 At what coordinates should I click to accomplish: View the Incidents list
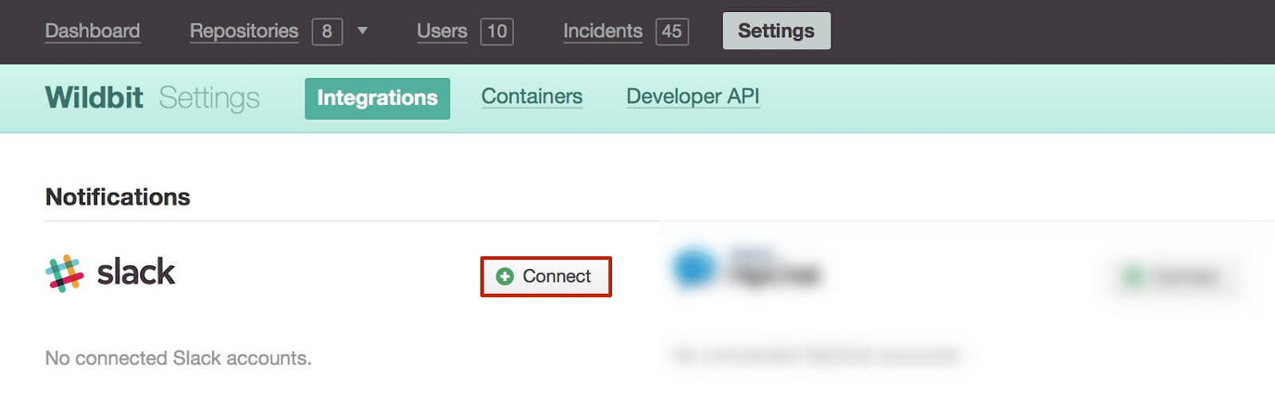(602, 31)
